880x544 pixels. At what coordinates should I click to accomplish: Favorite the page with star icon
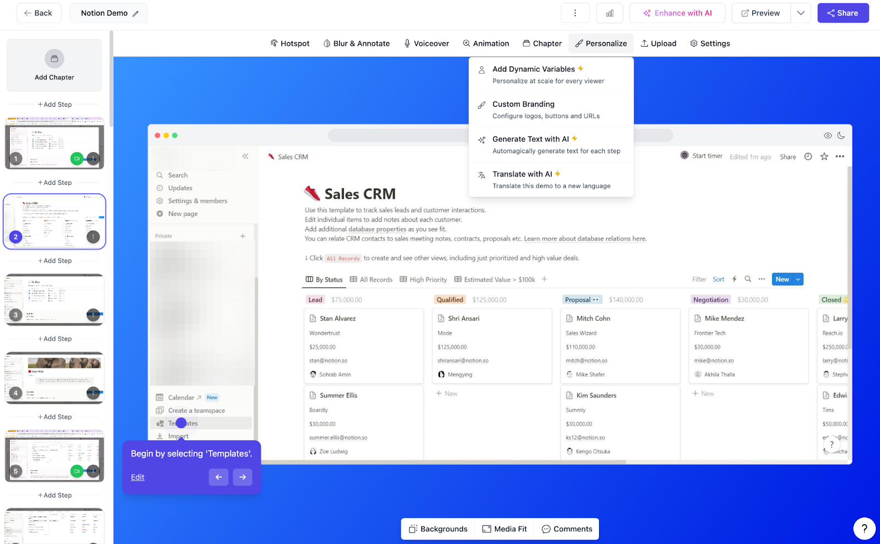pyautogui.click(x=824, y=157)
